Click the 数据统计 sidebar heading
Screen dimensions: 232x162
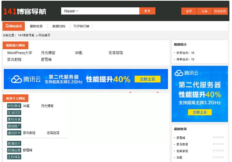tap(180, 45)
